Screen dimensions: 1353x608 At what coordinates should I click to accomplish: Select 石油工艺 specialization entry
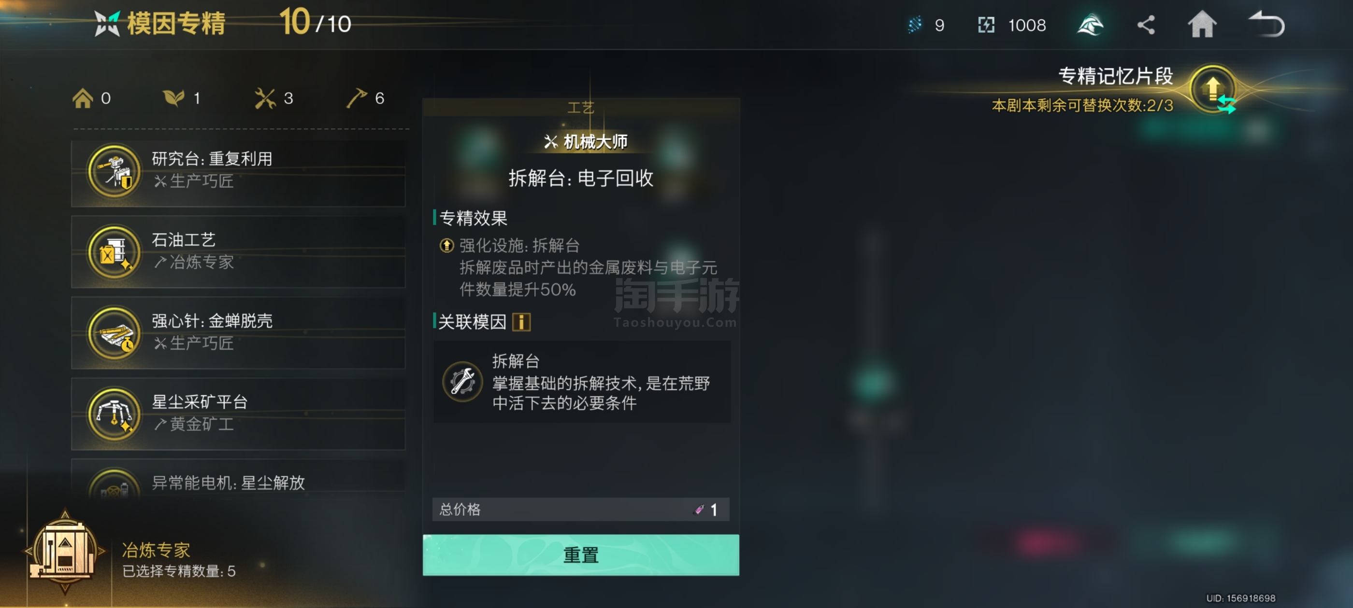(x=238, y=252)
